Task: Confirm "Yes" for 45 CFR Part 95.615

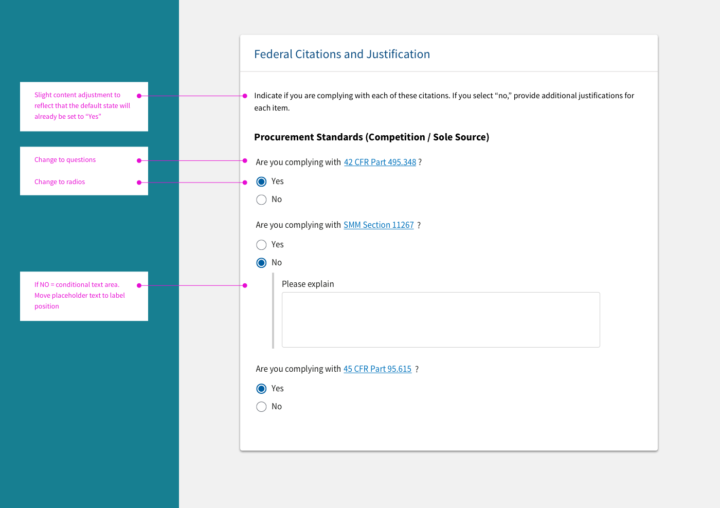Action: pos(261,389)
